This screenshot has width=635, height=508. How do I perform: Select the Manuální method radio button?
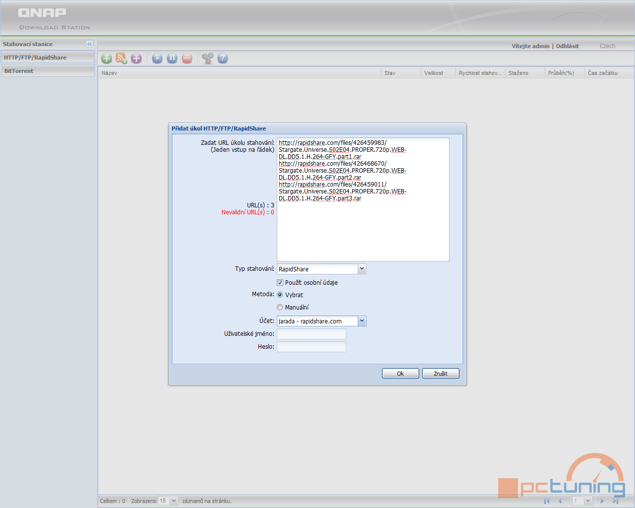coord(280,307)
